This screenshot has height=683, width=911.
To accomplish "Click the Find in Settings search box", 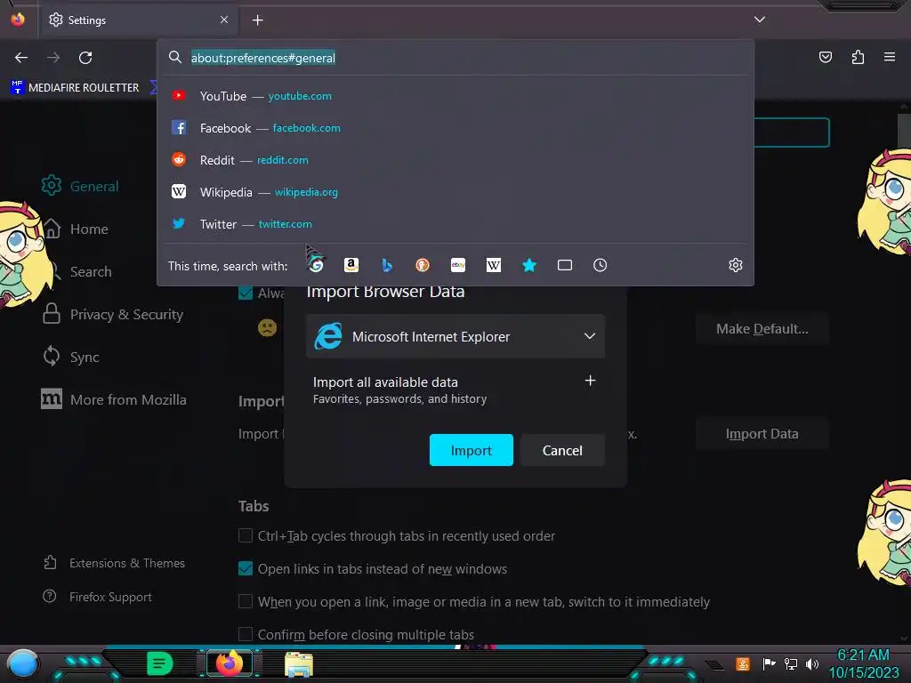I will pos(791,133).
